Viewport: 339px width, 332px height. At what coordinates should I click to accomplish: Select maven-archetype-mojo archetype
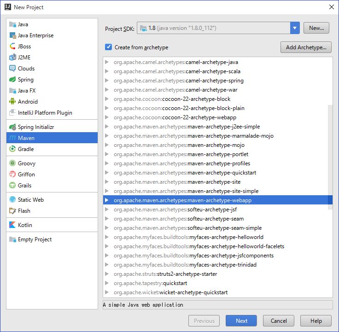(x=218, y=145)
